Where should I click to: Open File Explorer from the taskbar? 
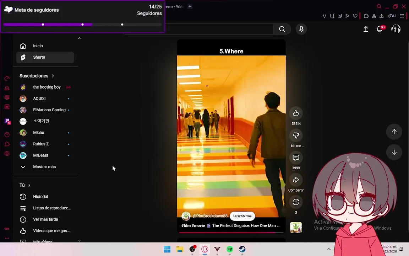180,249
